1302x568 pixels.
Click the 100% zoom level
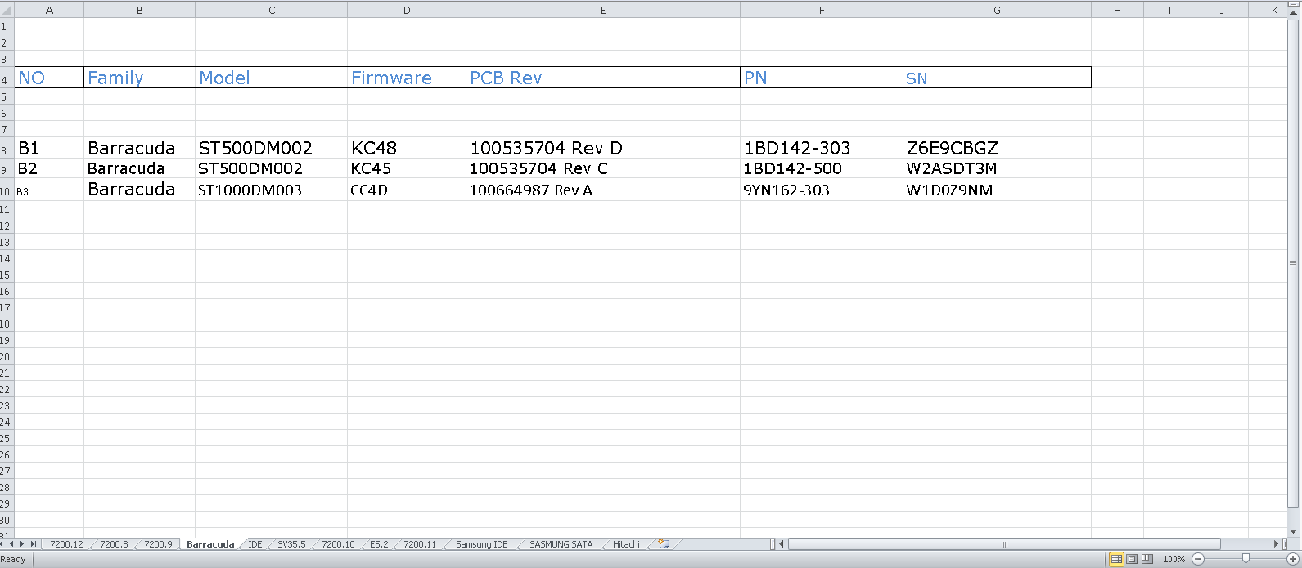pos(1174,559)
